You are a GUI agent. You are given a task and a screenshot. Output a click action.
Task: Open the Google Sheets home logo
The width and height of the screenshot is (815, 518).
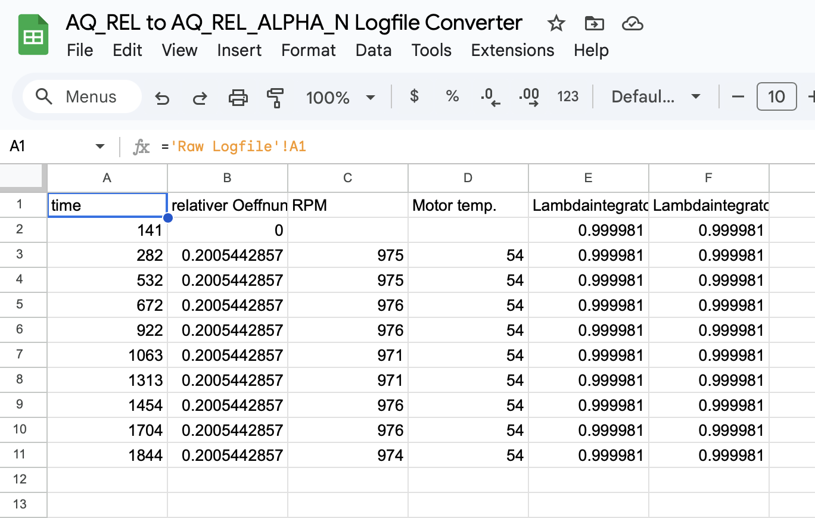click(x=33, y=36)
